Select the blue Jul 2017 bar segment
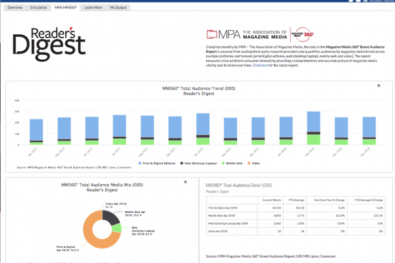 pos(119,126)
